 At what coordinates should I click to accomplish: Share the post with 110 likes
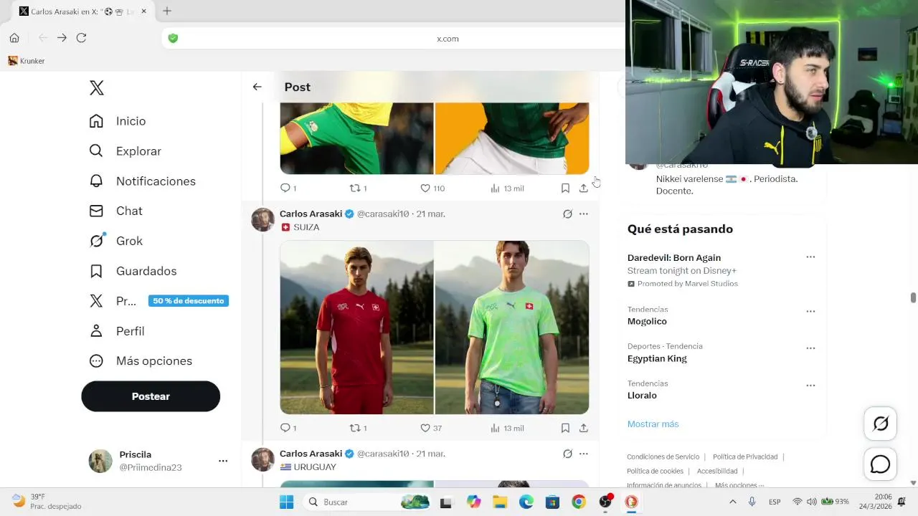[584, 188]
